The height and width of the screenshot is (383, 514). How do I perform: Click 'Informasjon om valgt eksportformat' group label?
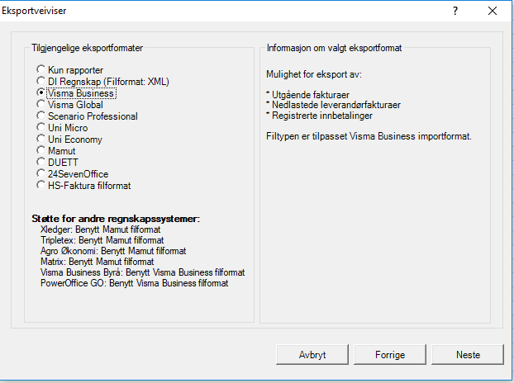click(x=334, y=48)
